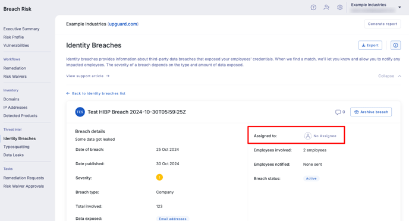Viewport: 409px width, 221px height.
Task: Go to Executive Summary in sidebar
Action: click(x=21, y=29)
